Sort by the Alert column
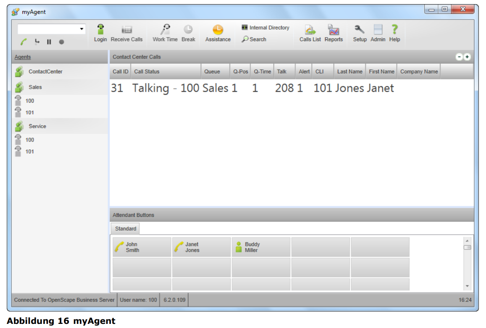This screenshot has width=486, height=328. [x=304, y=72]
